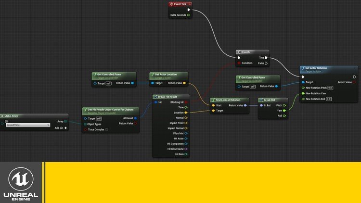Click Add pin plus button on Make Array
Screen dimensions: 361x203
pos(65,128)
